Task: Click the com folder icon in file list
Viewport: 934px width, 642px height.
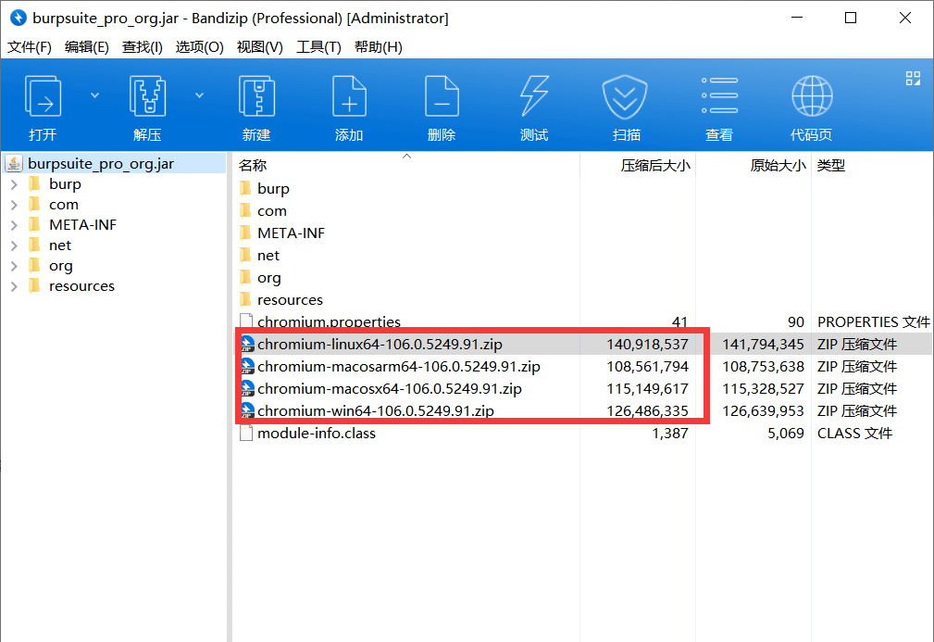Action: (x=245, y=210)
